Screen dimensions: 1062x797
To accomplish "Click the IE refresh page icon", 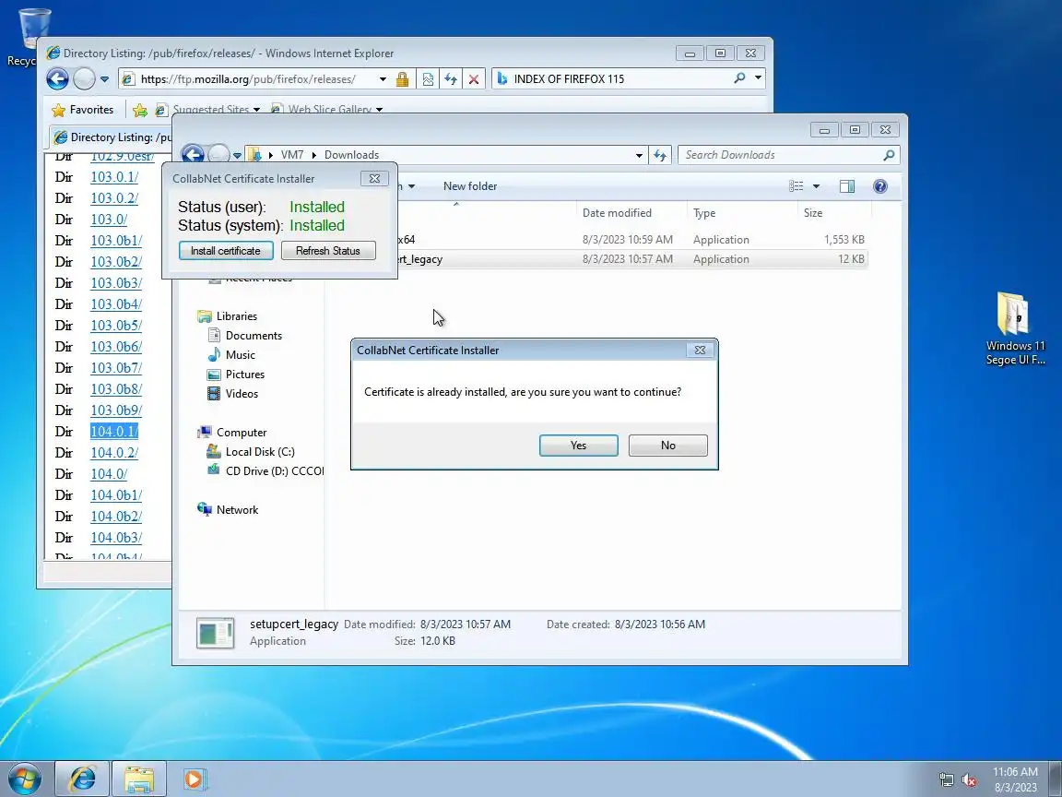I will [x=451, y=79].
